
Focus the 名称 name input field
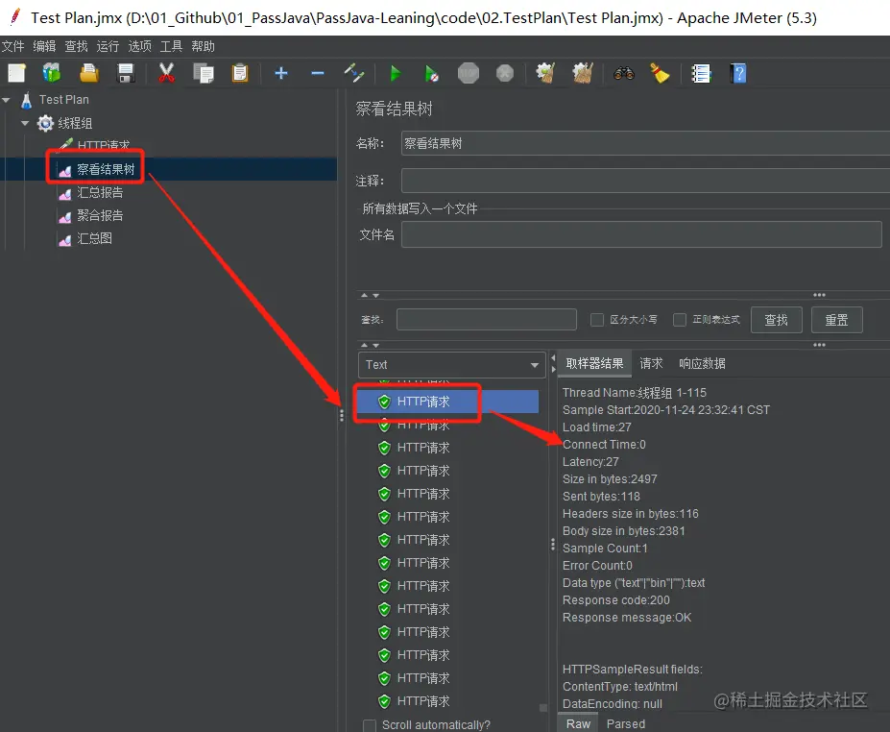click(x=645, y=143)
